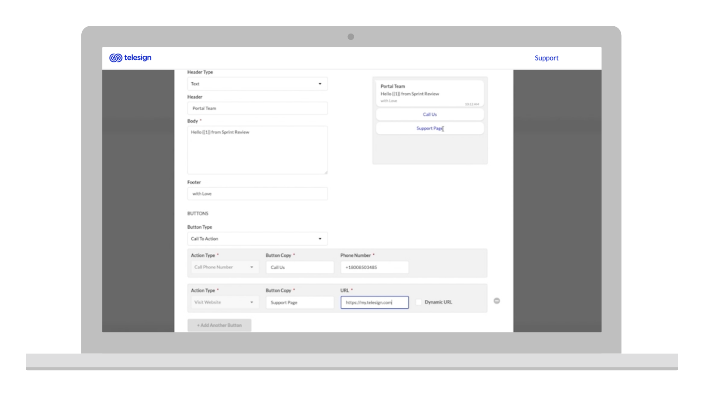Screen dimensions: 703x396
Task: Click the Support link in the top bar
Action: coord(546,58)
